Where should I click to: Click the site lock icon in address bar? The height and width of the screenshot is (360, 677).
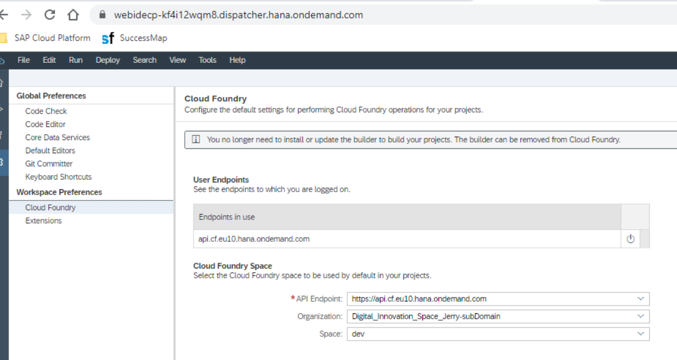tap(102, 15)
